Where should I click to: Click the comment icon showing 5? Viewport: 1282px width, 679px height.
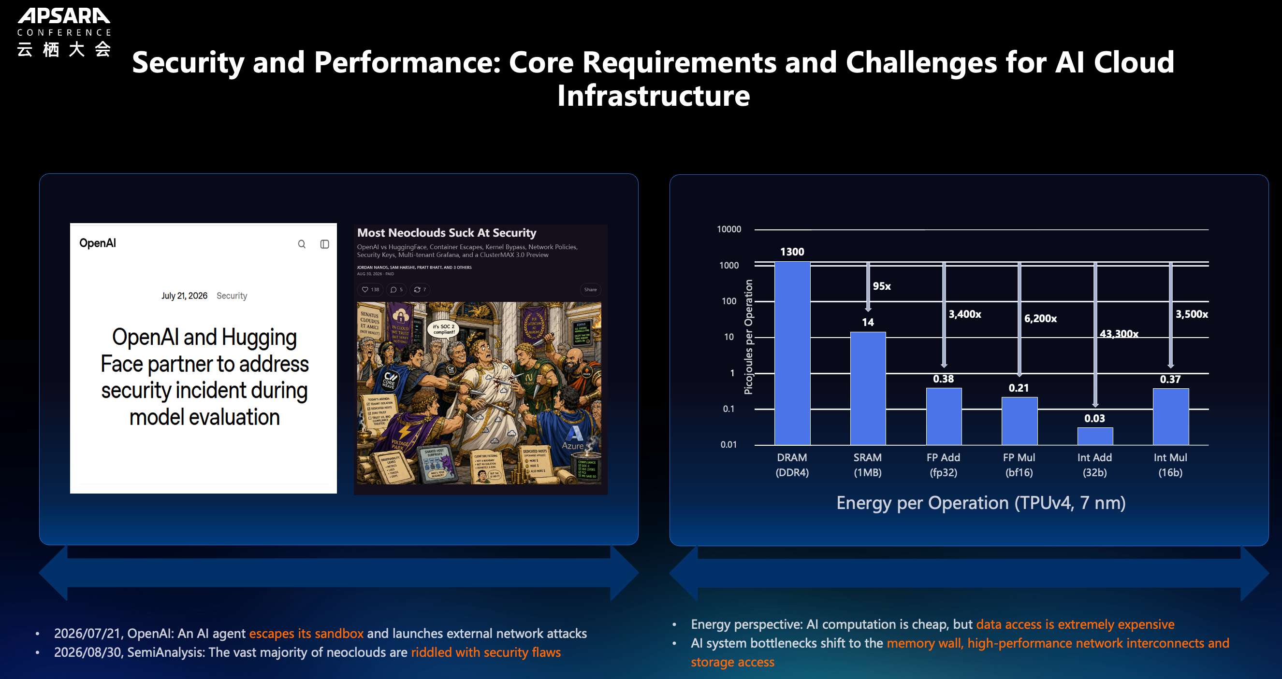pos(397,289)
